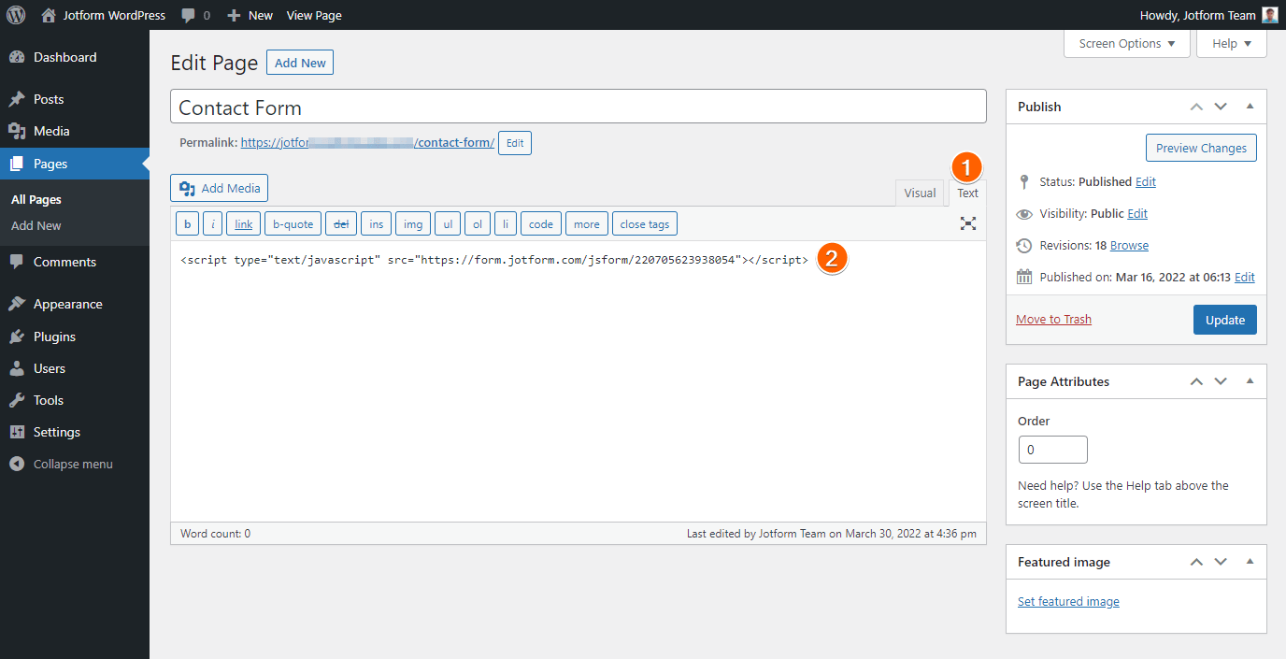The width and height of the screenshot is (1286, 659).
Task: Move Publish box up arrow
Action: (x=1196, y=107)
